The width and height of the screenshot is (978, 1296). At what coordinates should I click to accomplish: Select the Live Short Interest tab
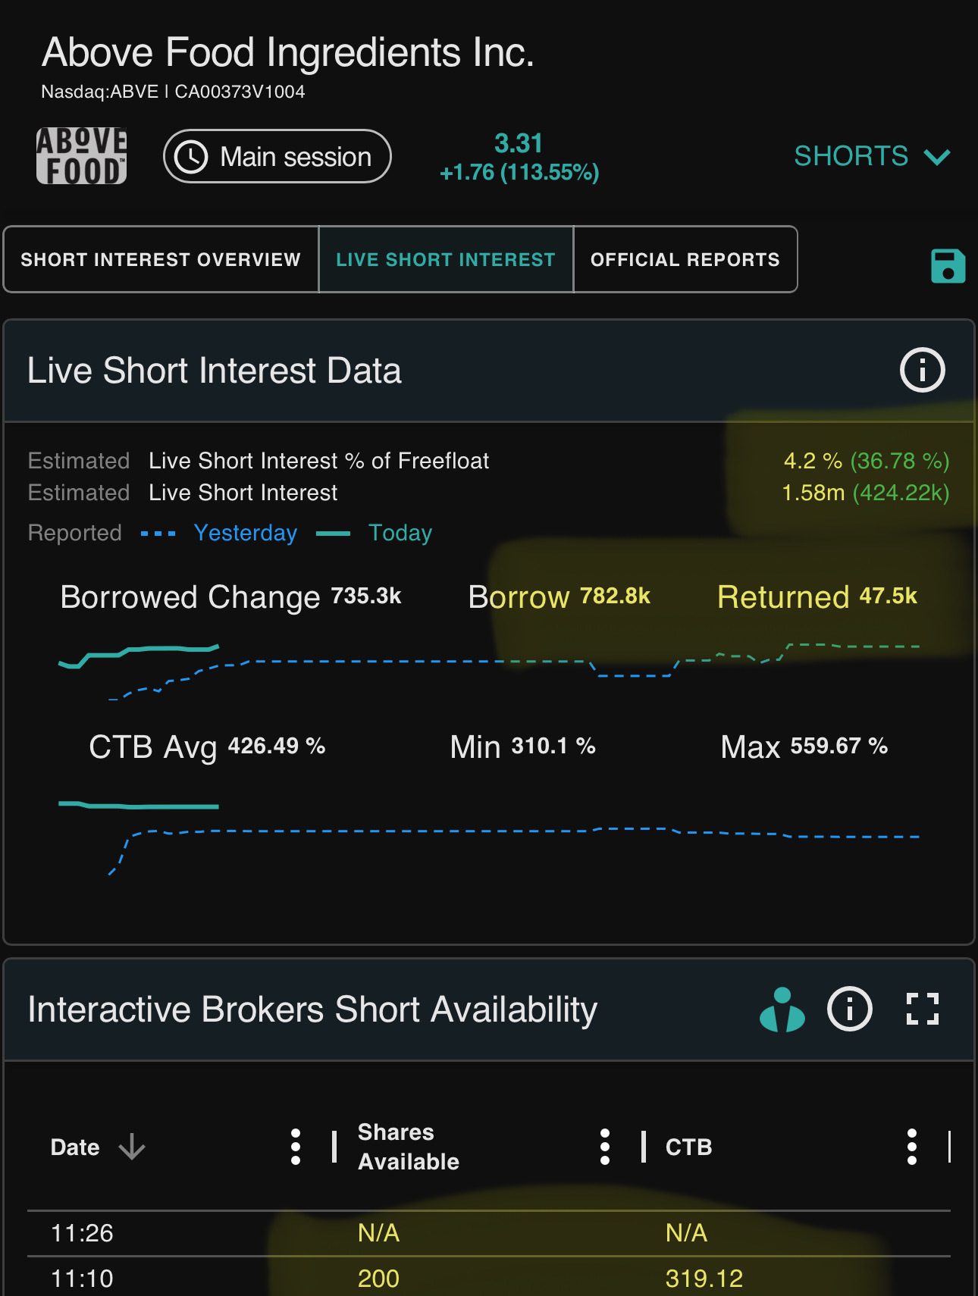coord(446,259)
